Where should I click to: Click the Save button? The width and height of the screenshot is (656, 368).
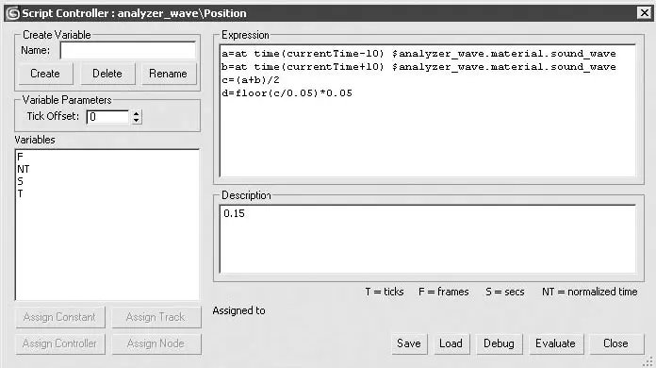pos(409,343)
